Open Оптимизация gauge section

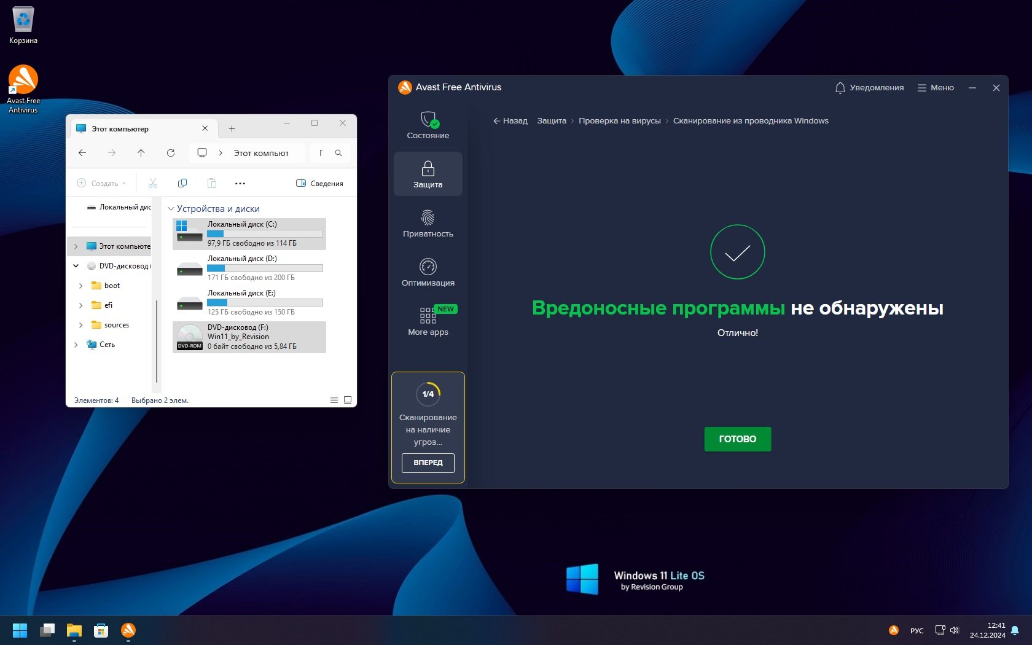click(x=428, y=273)
